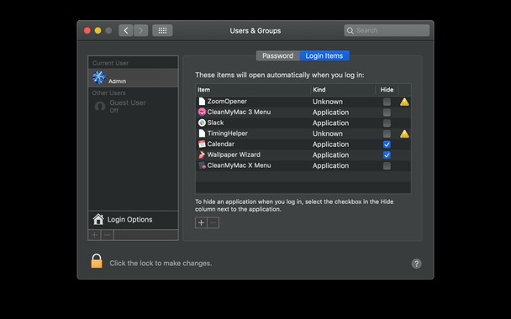Remove a user with the sidebar minus button

(x=108, y=235)
